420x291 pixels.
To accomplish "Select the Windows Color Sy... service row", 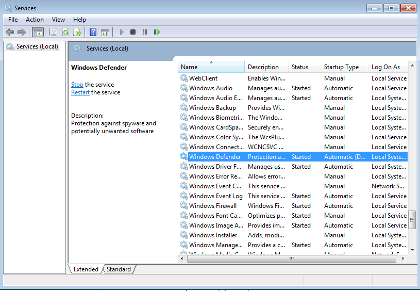I will 294,137.
